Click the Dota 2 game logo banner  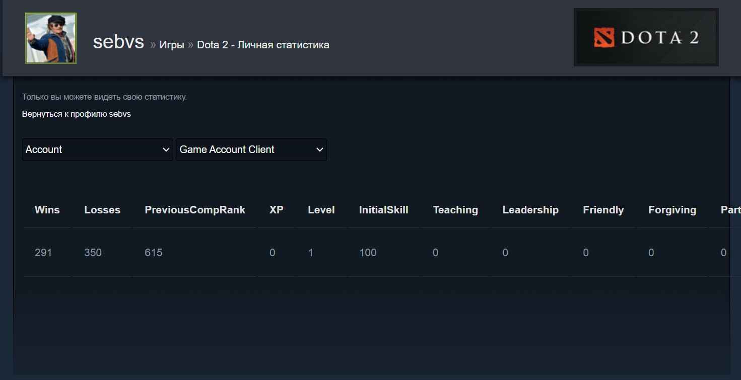[646, 38]
